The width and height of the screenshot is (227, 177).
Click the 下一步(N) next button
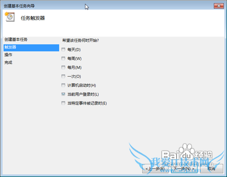pos(184,169)
